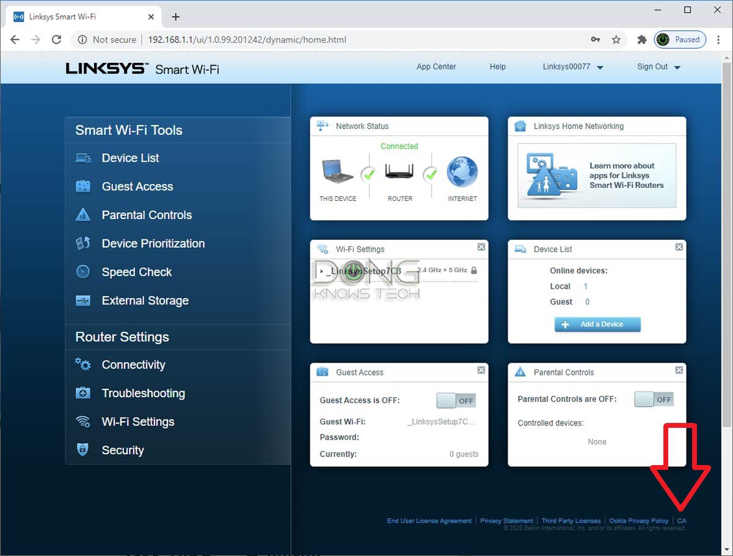Open Connectivity gears icon

[x=83, y=365]
